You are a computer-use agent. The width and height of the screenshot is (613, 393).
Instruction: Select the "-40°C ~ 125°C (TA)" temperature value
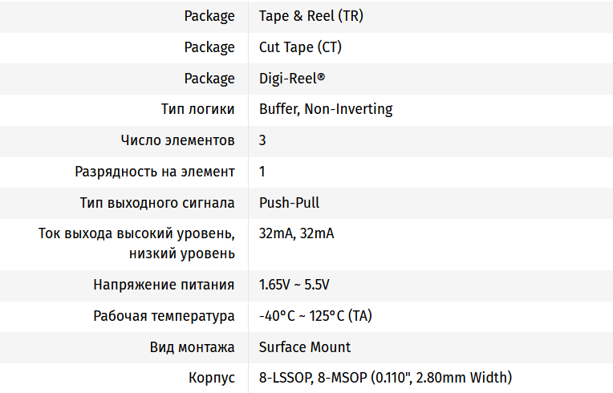[315, 316]
